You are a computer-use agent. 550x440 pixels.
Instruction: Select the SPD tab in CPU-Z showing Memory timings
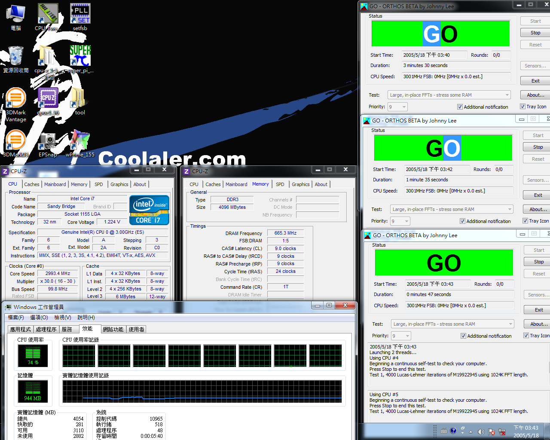click(280, 184)
